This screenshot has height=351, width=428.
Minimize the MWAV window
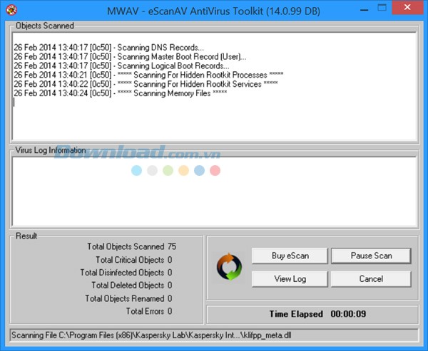point(364,9)
